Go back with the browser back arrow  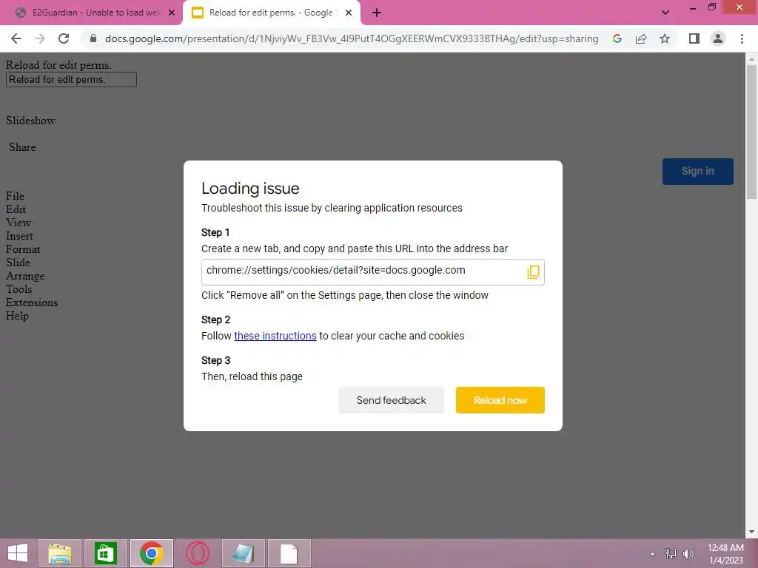[16, 38]
